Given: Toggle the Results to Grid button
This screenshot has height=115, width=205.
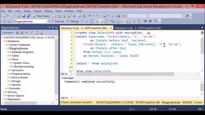Looking at the screenshot, I should (x=123, y=21).
